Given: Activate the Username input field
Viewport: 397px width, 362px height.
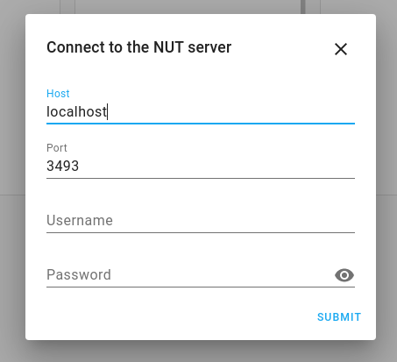Looking at the screenshot, I should [x=201, y=220].
